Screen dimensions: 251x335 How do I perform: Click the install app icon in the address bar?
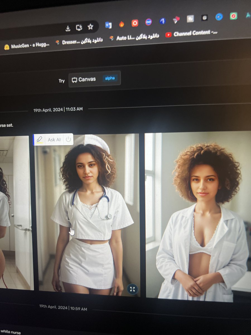[79, 28]
